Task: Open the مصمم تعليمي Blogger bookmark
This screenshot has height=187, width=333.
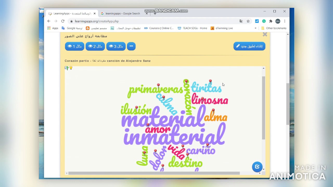Action: (x=96, y=28)
